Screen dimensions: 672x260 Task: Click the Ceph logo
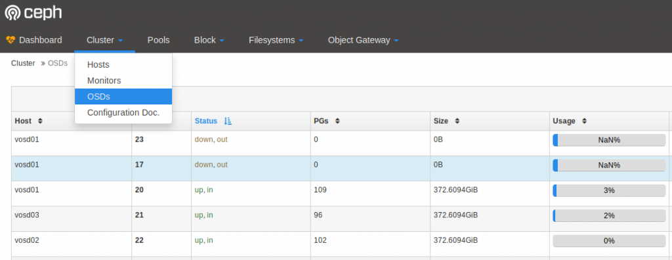pos(33,13)
